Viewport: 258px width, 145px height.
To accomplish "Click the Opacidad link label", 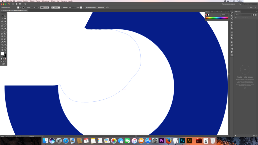I will tap(65, 8).
